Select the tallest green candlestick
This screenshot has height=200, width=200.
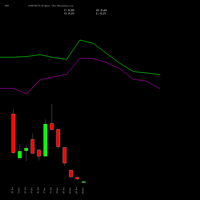[45, 140]
